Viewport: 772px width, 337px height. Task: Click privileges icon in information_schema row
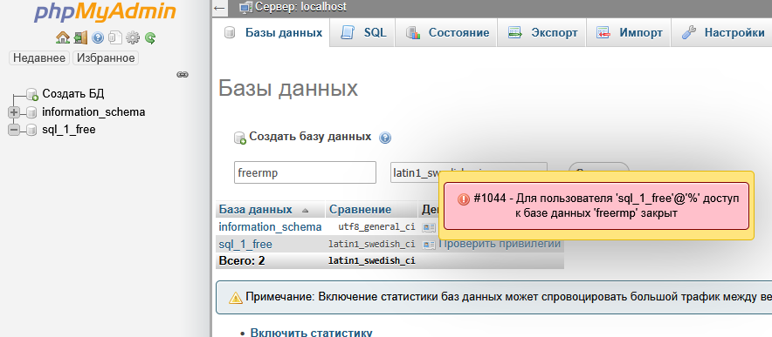429,227
